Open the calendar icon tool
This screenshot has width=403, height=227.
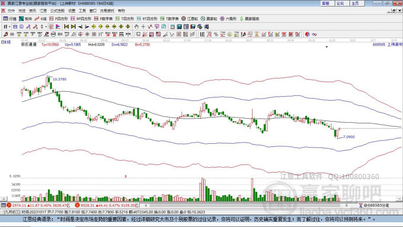pyautogui.click(x=172, y=27)
